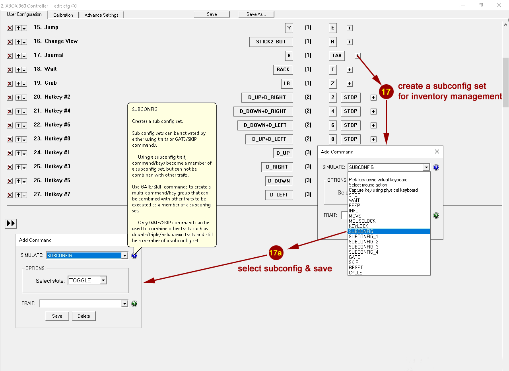Click the double-arrow fast forward icon
This screenshot has height=371, width=509.
pyautogui.click(x=11, y=223)
